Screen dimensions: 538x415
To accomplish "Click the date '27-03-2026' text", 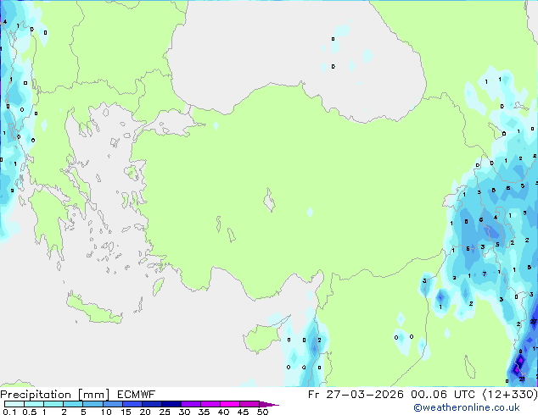I will click(x=364, y=395).
